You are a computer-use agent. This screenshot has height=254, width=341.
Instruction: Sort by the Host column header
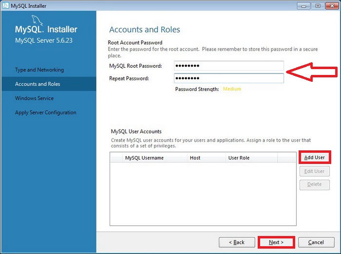point(206,158)
